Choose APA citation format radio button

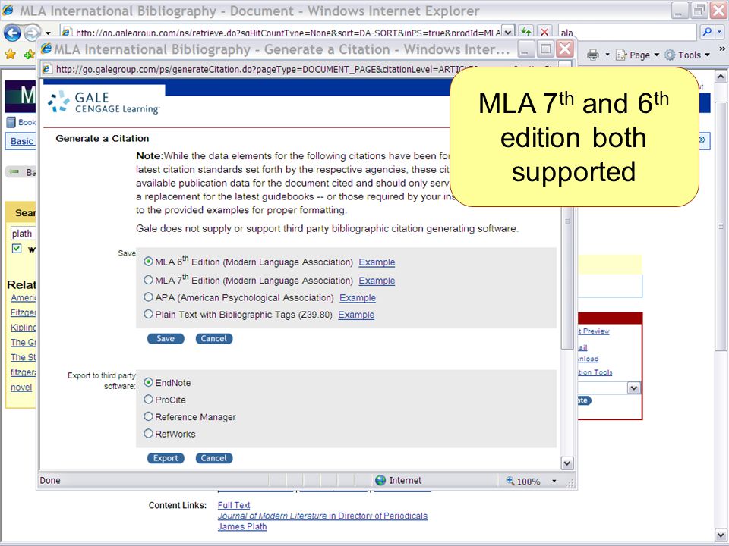[x=148, y=297]
